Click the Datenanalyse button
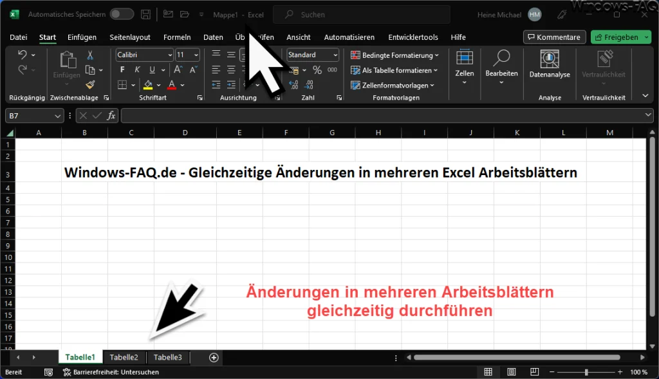This screenshot has width=659, height=379. [550, 64]
